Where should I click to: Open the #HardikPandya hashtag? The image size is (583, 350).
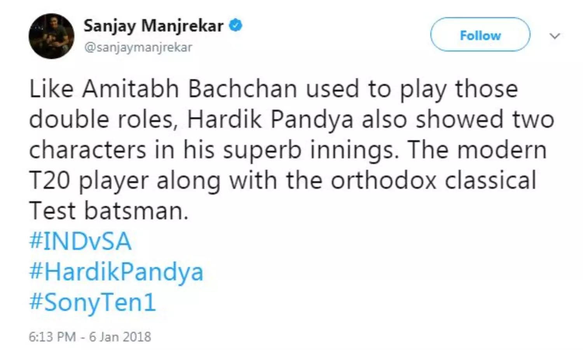[x=116, y=272]
